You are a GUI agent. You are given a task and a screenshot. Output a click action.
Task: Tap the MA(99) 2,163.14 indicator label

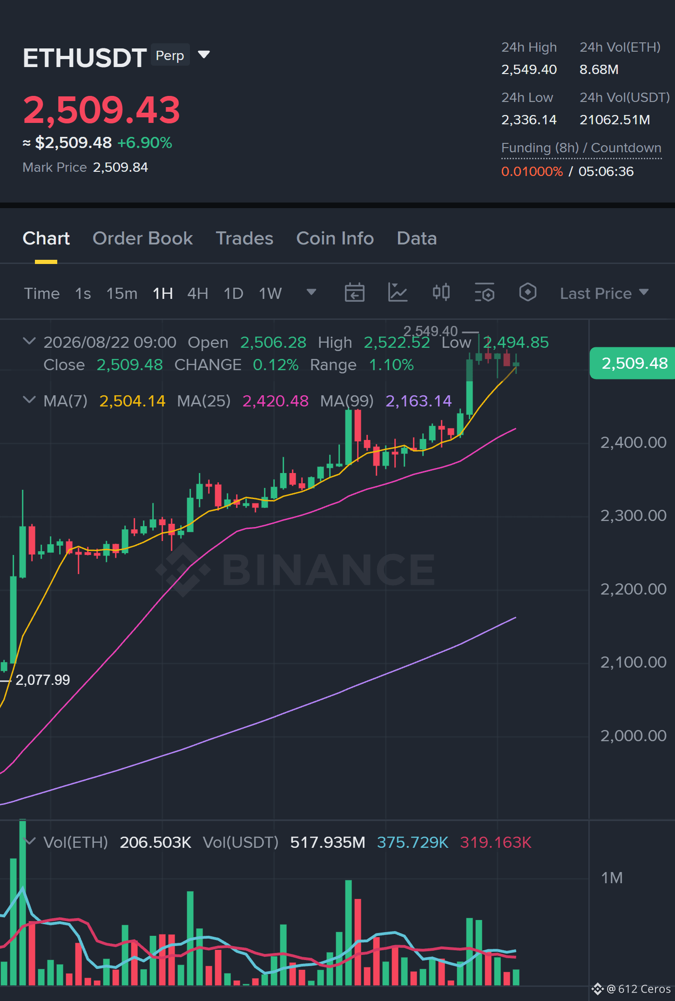[386, 401]
